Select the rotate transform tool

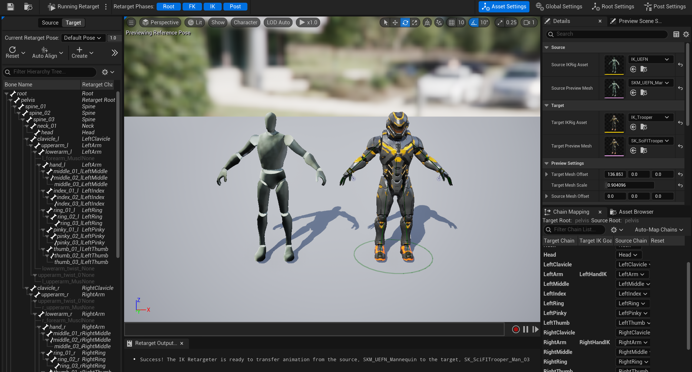[x=405, y=22]
